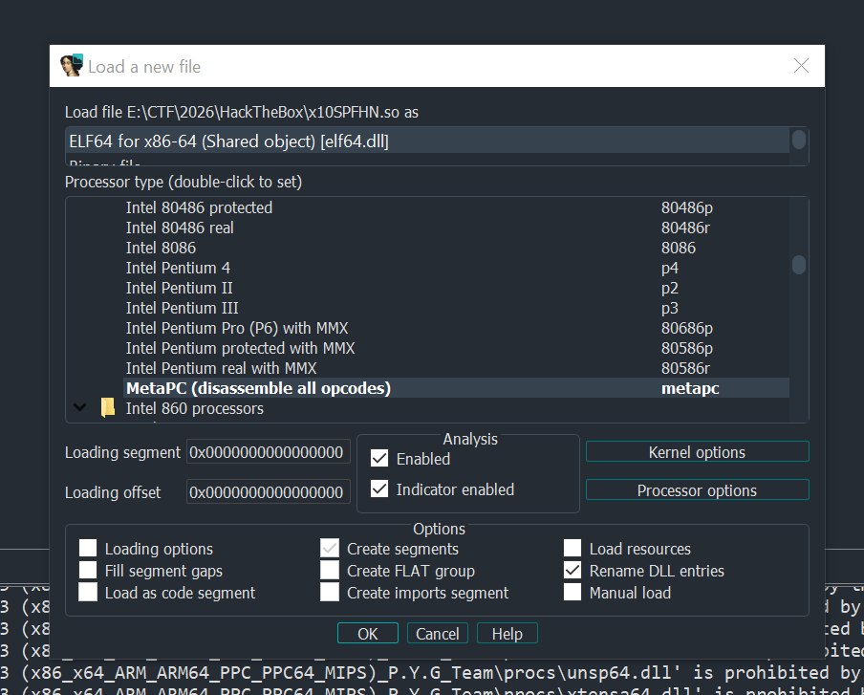This screenshot has height=695, width=864.
Task: Collapse the Intel 860 processors tree node
Action: [x=80, y=408]
